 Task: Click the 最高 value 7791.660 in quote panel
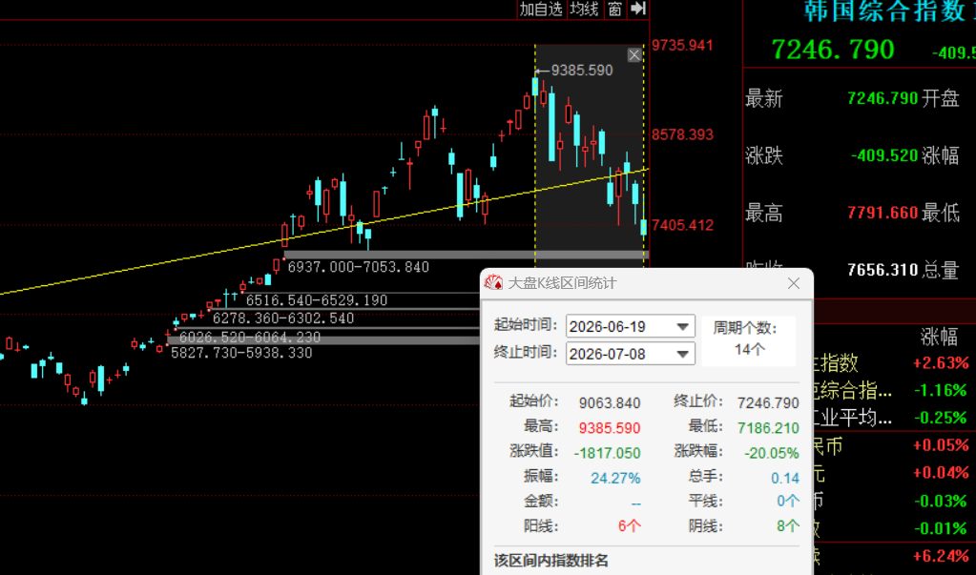click(x=883, y=213)
